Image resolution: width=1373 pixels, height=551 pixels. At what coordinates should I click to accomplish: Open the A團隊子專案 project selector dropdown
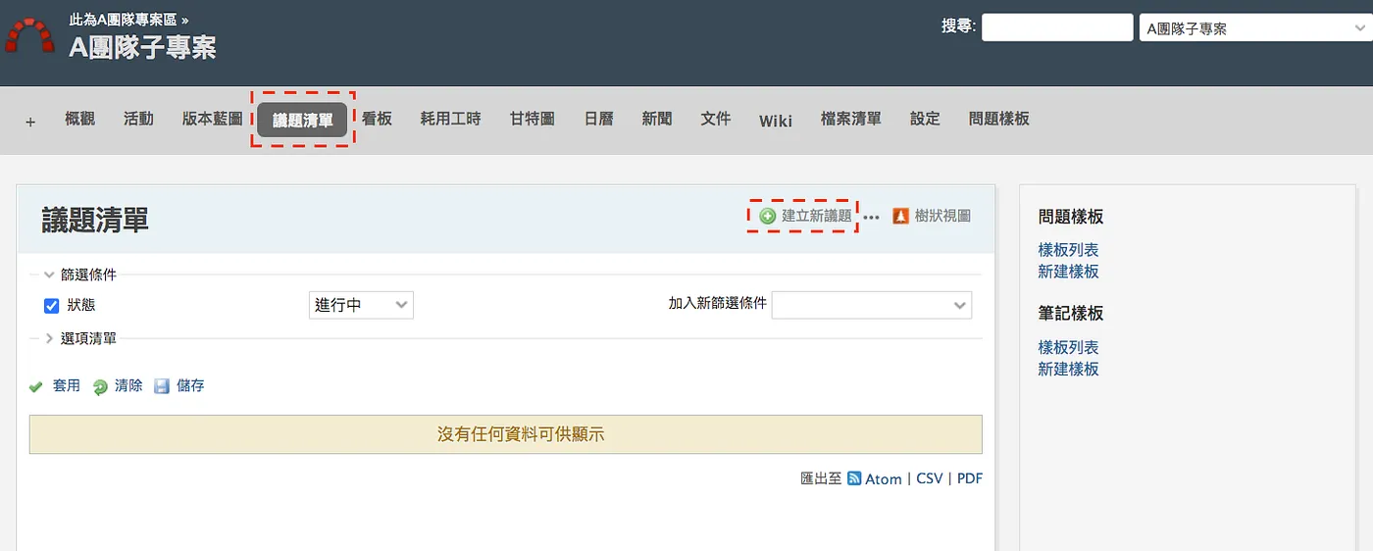pyautogui.click(x=1255, y=27)
